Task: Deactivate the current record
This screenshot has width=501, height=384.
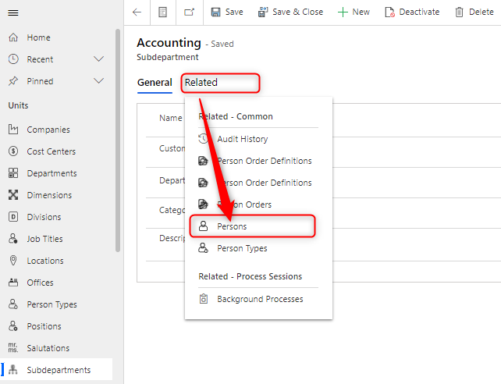Action: tap(412, 12)
